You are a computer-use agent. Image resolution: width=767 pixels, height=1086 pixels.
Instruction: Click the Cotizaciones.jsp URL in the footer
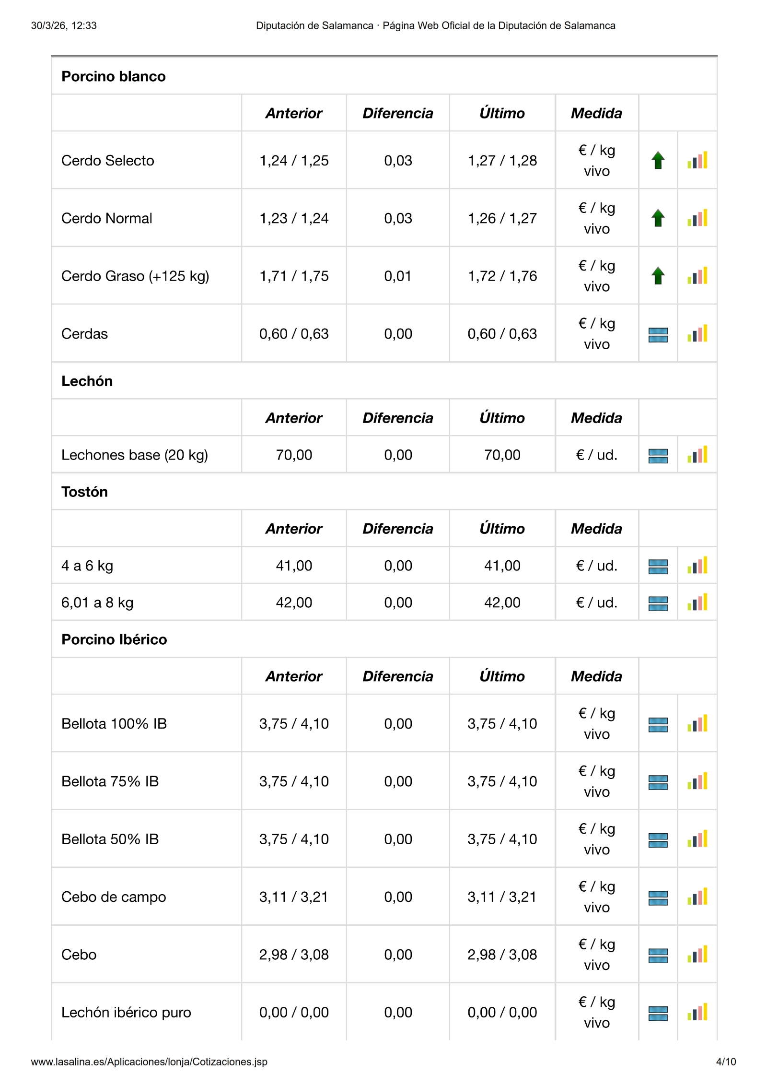coord(149,1062)
